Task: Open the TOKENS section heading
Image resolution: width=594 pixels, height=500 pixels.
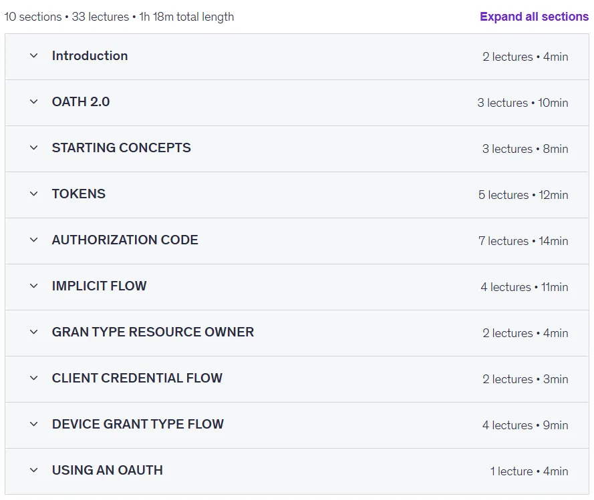Action: point(78,194)
